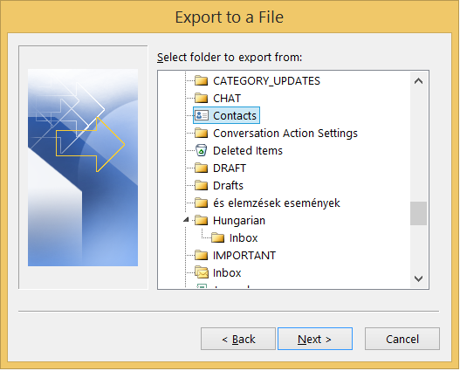Select Inbox label nested under Hungarian

pos(244,237)
